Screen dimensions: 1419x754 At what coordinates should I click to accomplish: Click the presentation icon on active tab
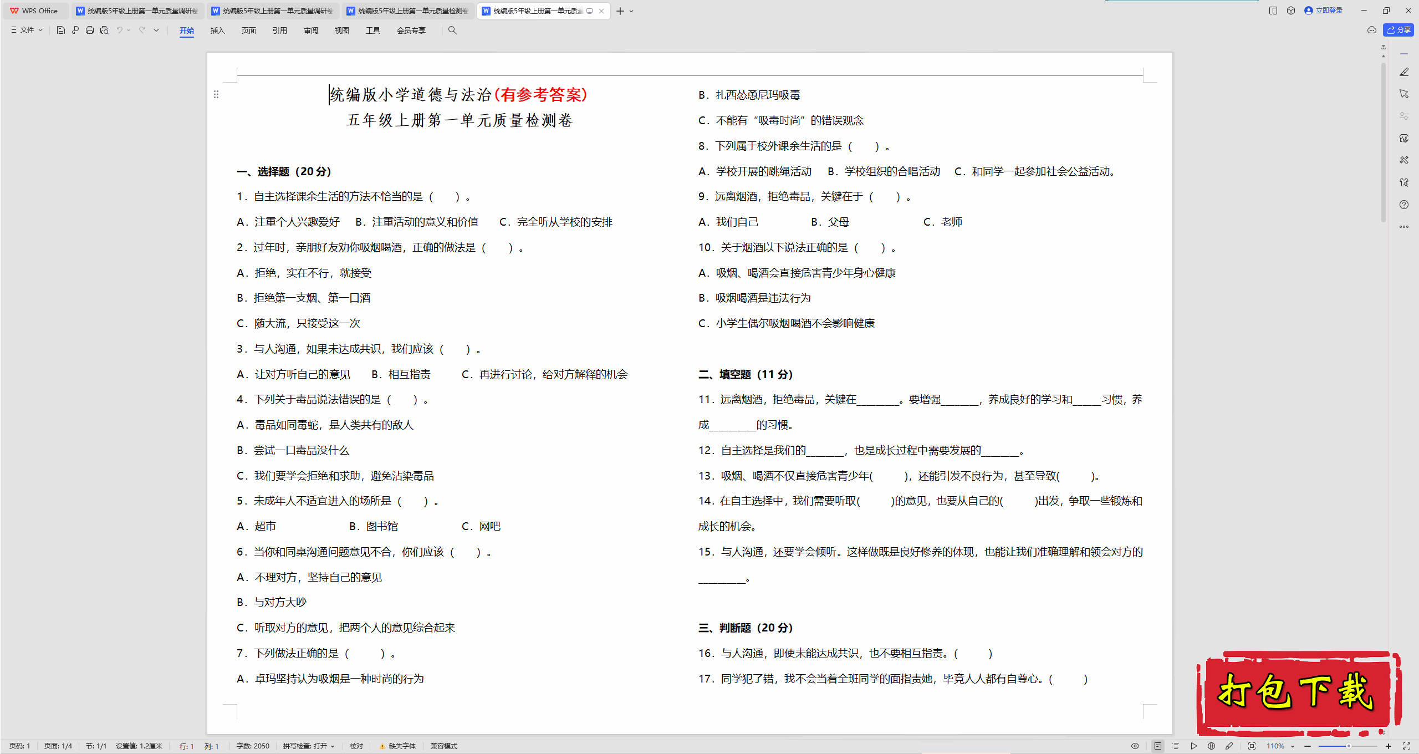click(590, 11)
